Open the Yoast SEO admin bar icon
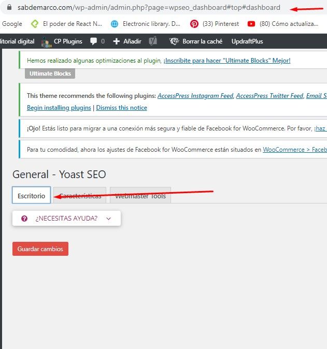Screen dimensions: 327x349 tap(153, 41)
